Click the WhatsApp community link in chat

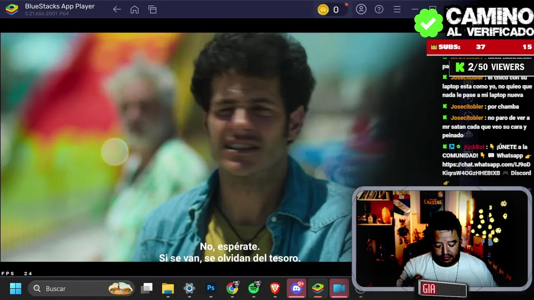coord(486,169)
